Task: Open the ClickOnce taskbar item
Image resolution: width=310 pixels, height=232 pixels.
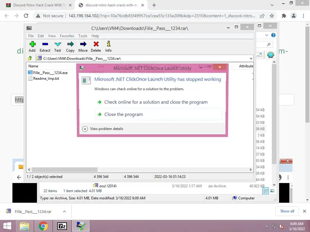Action: pos(81,226)
